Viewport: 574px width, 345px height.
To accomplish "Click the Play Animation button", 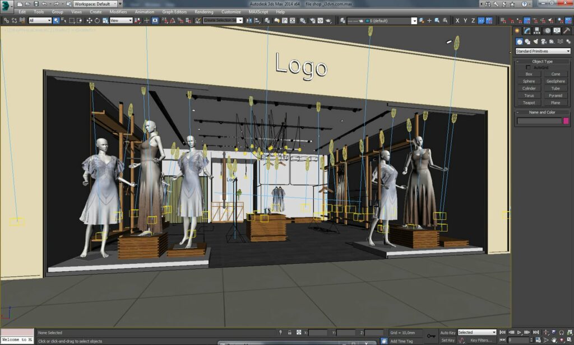I will tap(519, 332).
